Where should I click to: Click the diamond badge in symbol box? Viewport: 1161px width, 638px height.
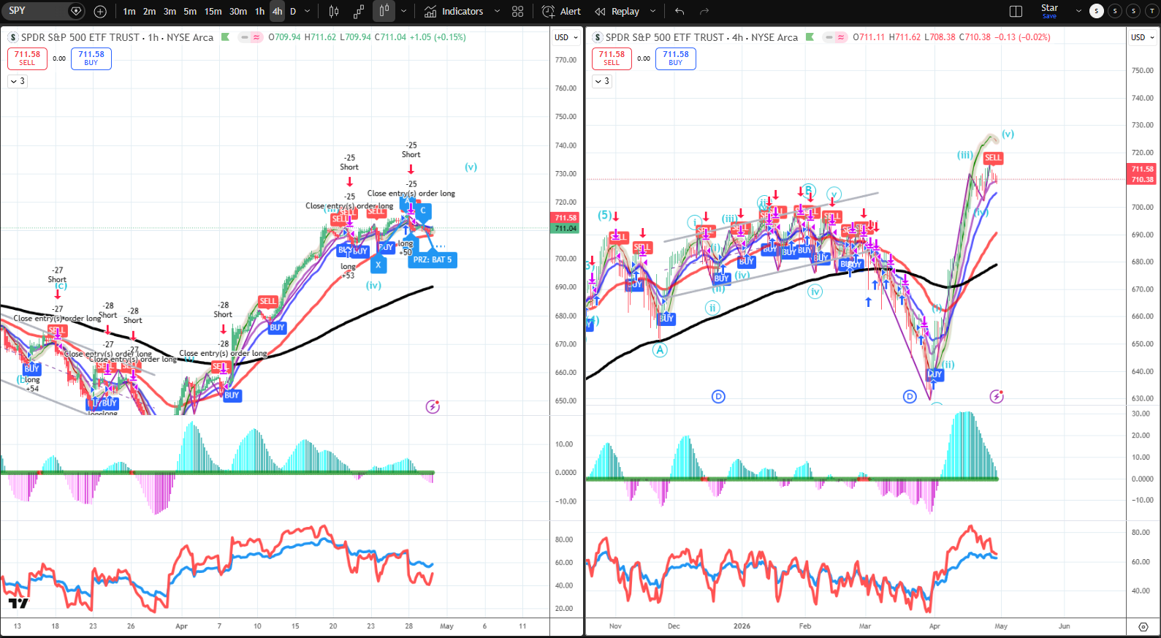[x=76, y=11]
